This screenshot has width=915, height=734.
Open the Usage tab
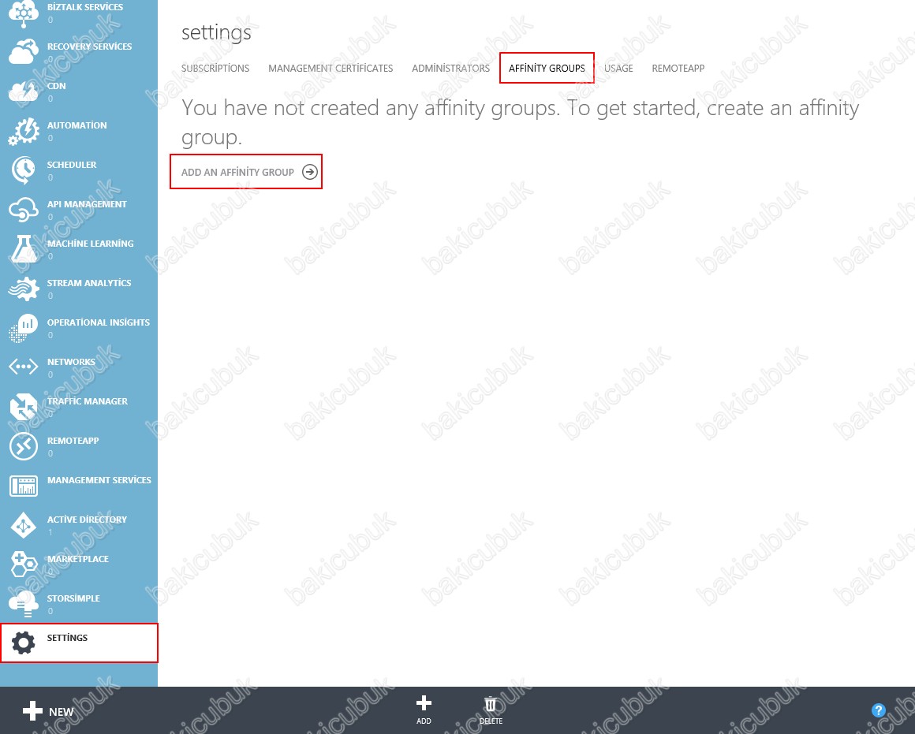[x=618, y=69]
